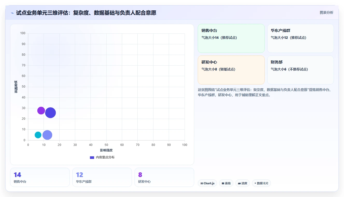
Task: Toggle the 内容重点分布 legend swatch
Action: point(92,157)
